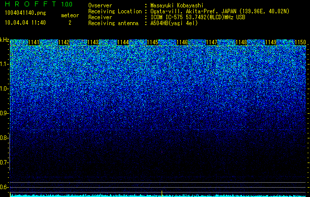Click the 1141 time marker

(34, 42)
